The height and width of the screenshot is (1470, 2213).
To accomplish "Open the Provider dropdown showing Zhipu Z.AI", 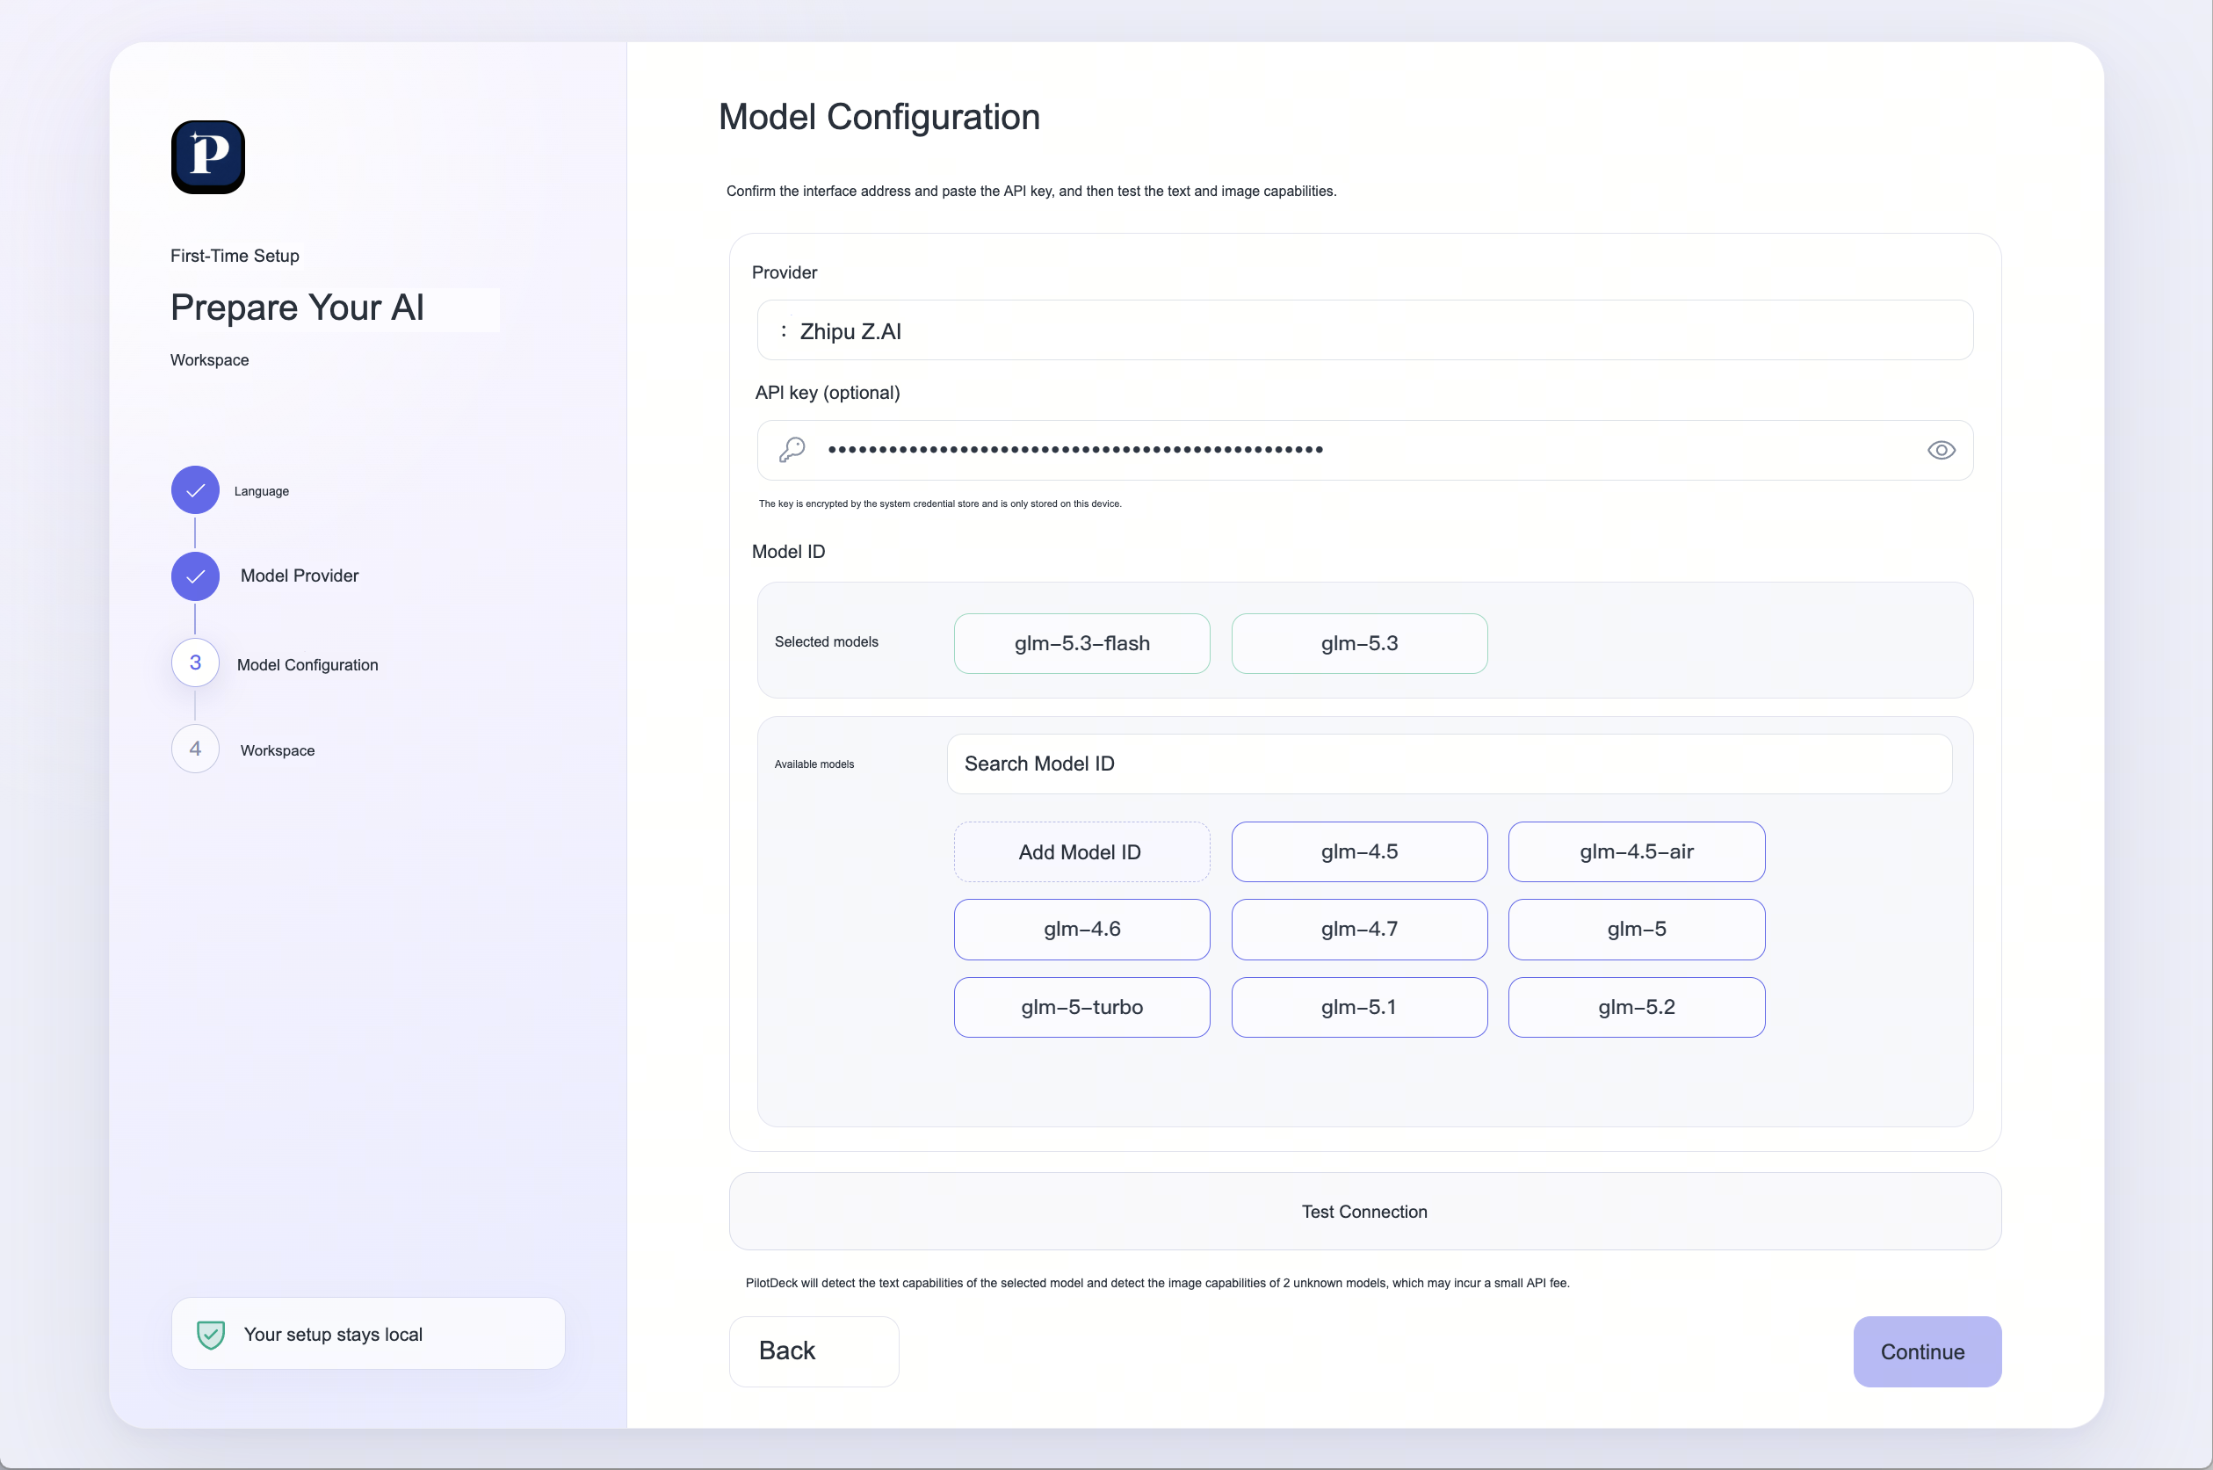I will click(x=1364, y=330).
